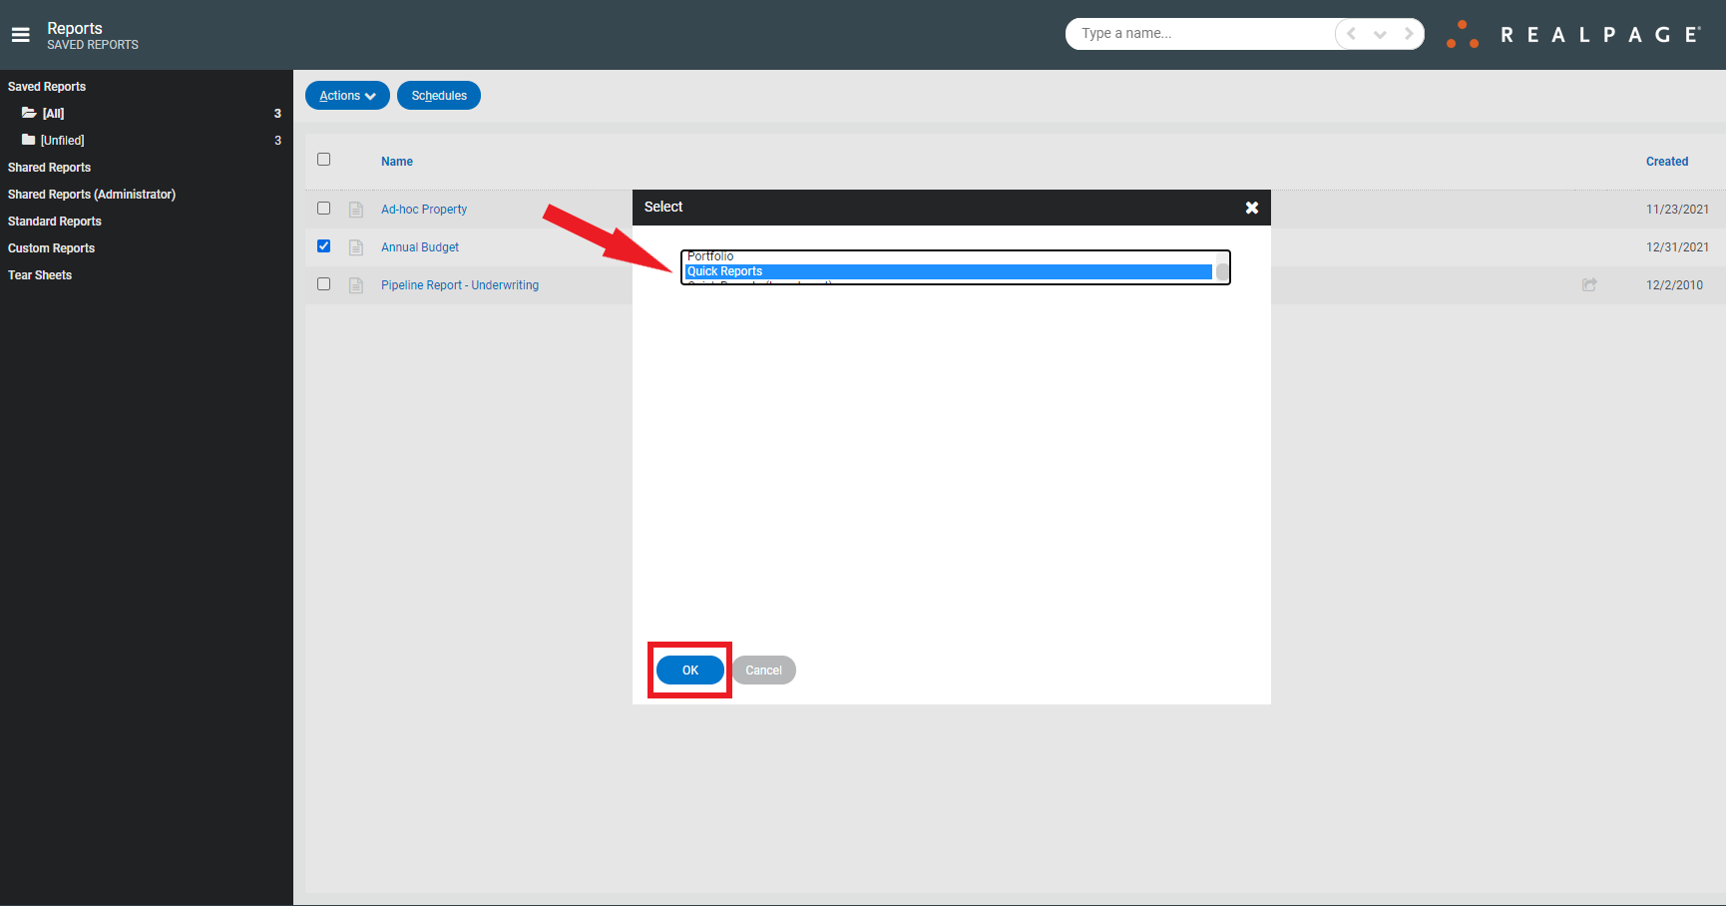Click the Type a name search field
1726x906 pixels.
click(1202, 34)
